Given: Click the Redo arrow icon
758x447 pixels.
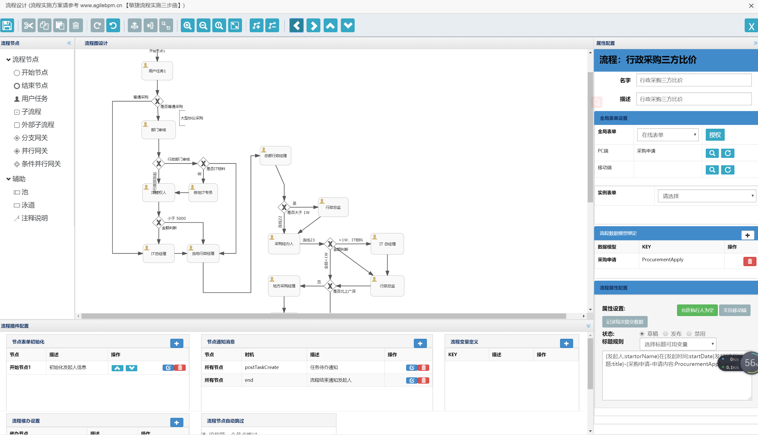Looking at the screenshot, I should click(x=97, y=26).
